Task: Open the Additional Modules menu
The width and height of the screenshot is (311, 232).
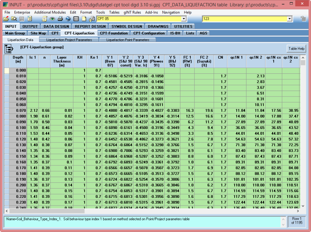Action: pyautogui.click(x=50, y=12)
